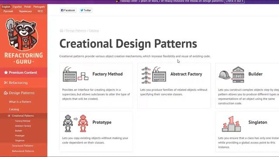Open Abstract Factory in the sidebar submenu

(23, 126)
